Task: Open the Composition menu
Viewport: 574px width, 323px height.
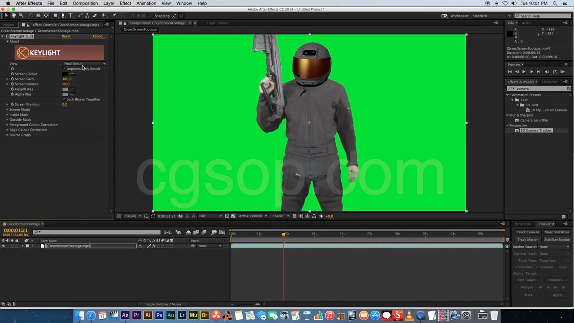Action: 85,3
